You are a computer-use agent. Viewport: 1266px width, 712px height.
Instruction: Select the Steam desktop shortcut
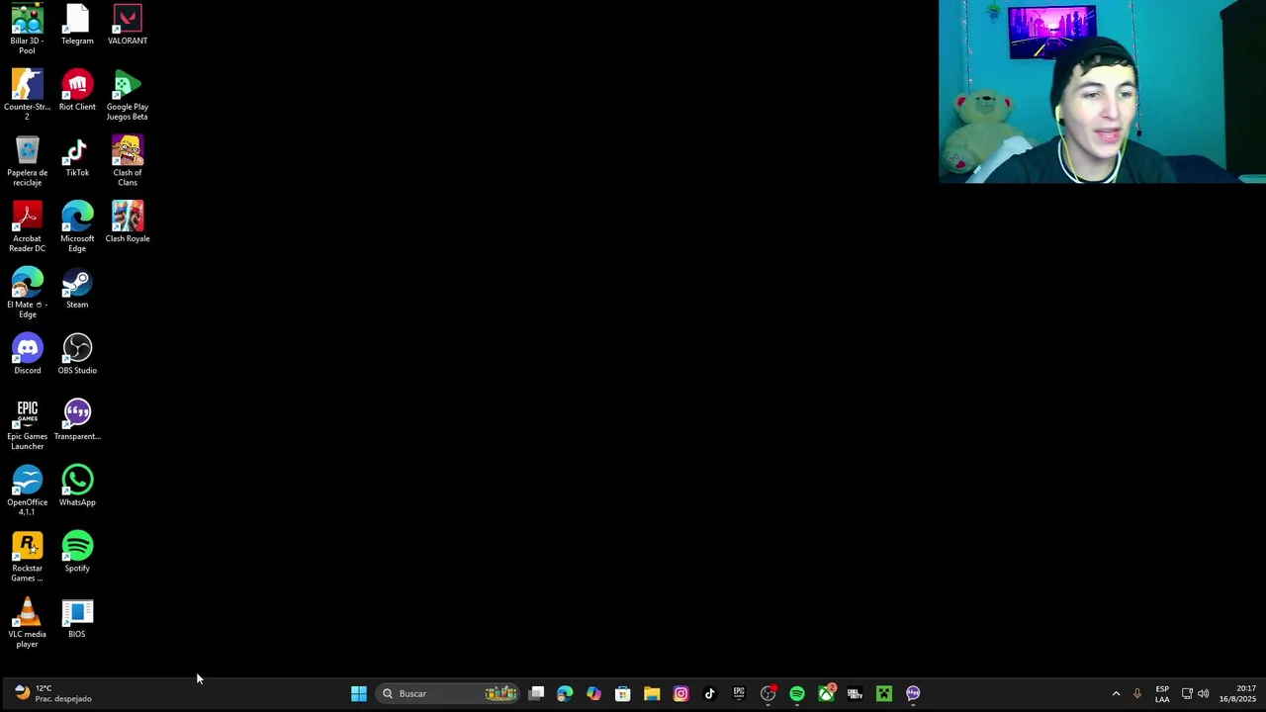click(x=77, y=288)
